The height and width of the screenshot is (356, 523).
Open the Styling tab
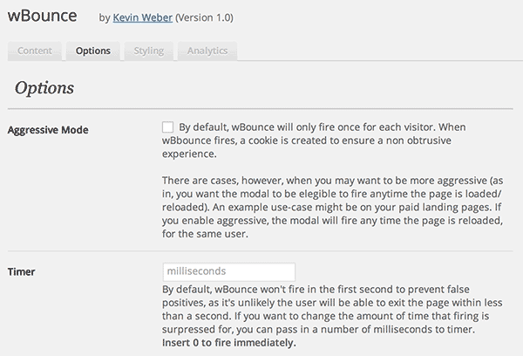pos(149,51)
